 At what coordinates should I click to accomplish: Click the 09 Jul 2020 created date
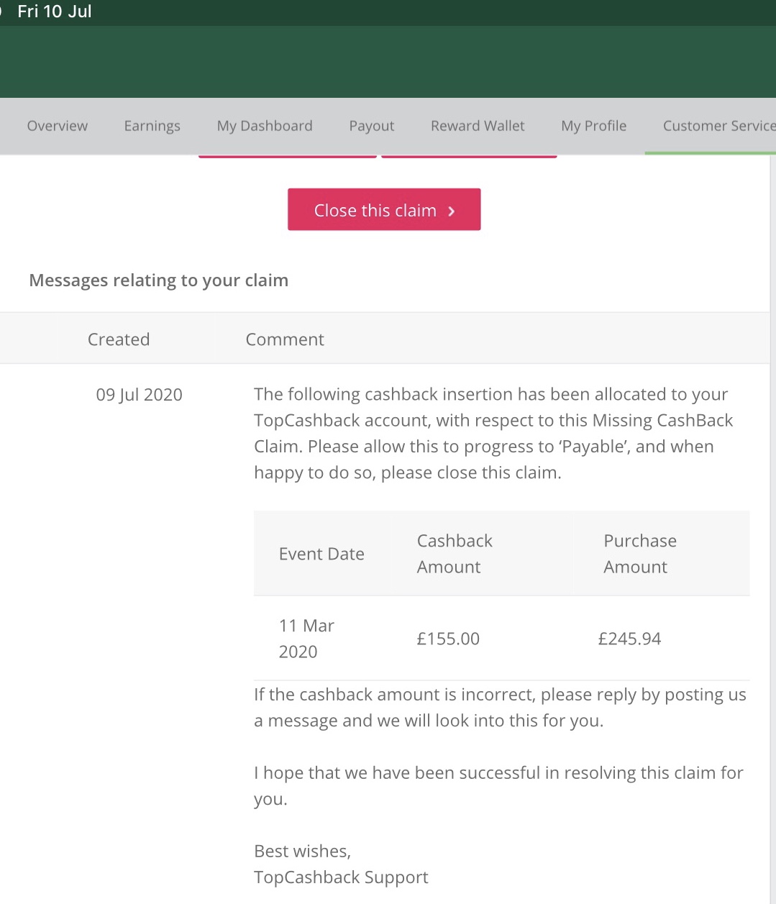pyautogui.click(x=139, y=395)
